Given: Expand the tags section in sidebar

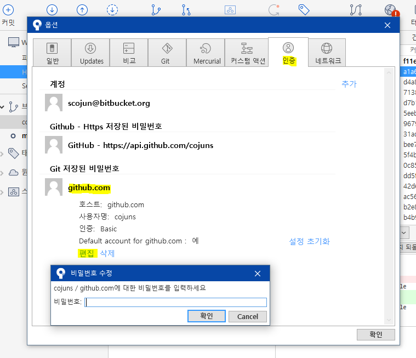Looking at the screenshot, I should tap(2, 154).
